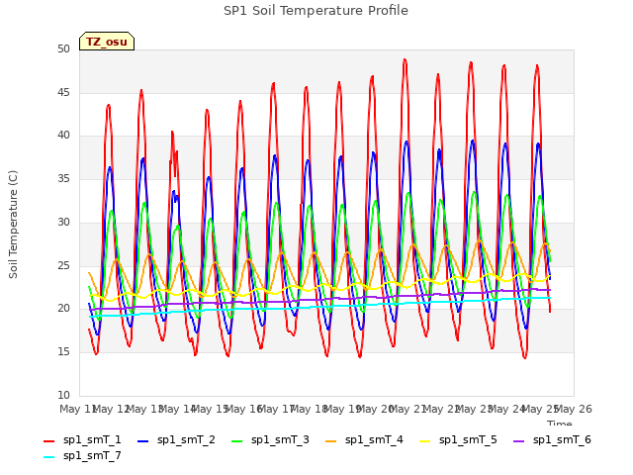Click the y-axis tick label 15

63,352
